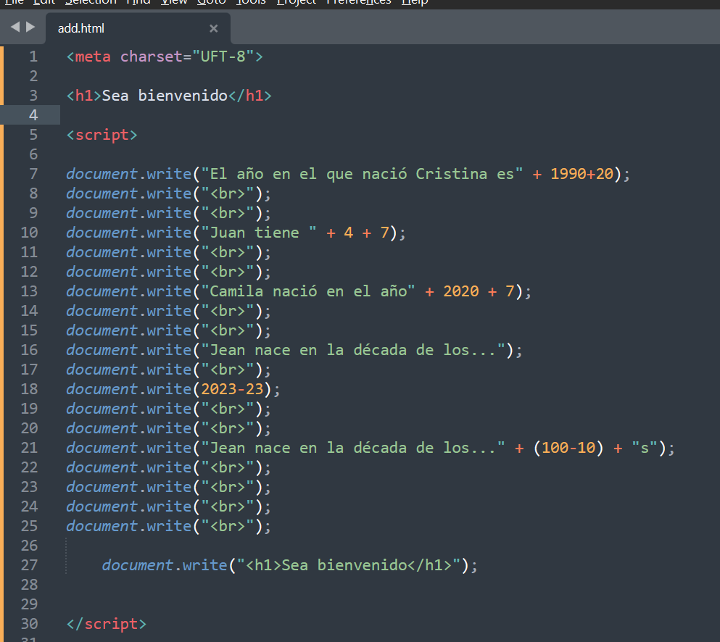Click the (100-10) expression on line 21
Image resolution: width=720 pixels, height=642 pixels.
(x=568, y=448)
